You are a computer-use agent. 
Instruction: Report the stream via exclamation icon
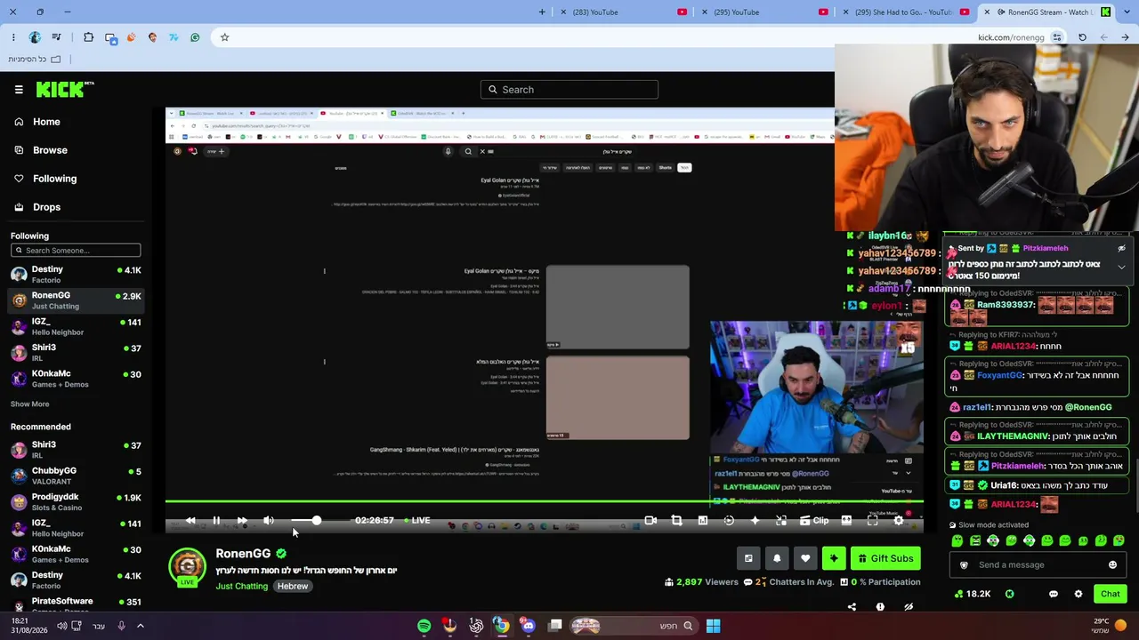[x=880, y=607]
